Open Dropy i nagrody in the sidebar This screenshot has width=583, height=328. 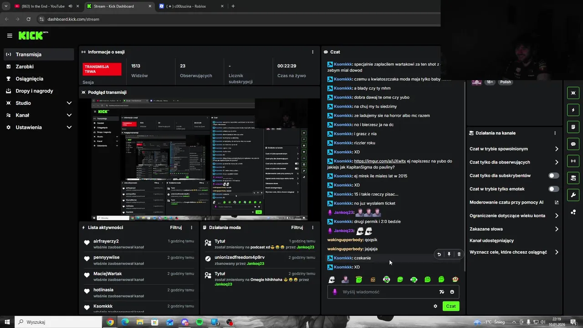tap(38, 91)
